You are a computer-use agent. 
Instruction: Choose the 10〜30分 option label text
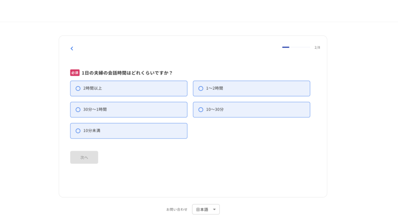click(x=215, y=110)
